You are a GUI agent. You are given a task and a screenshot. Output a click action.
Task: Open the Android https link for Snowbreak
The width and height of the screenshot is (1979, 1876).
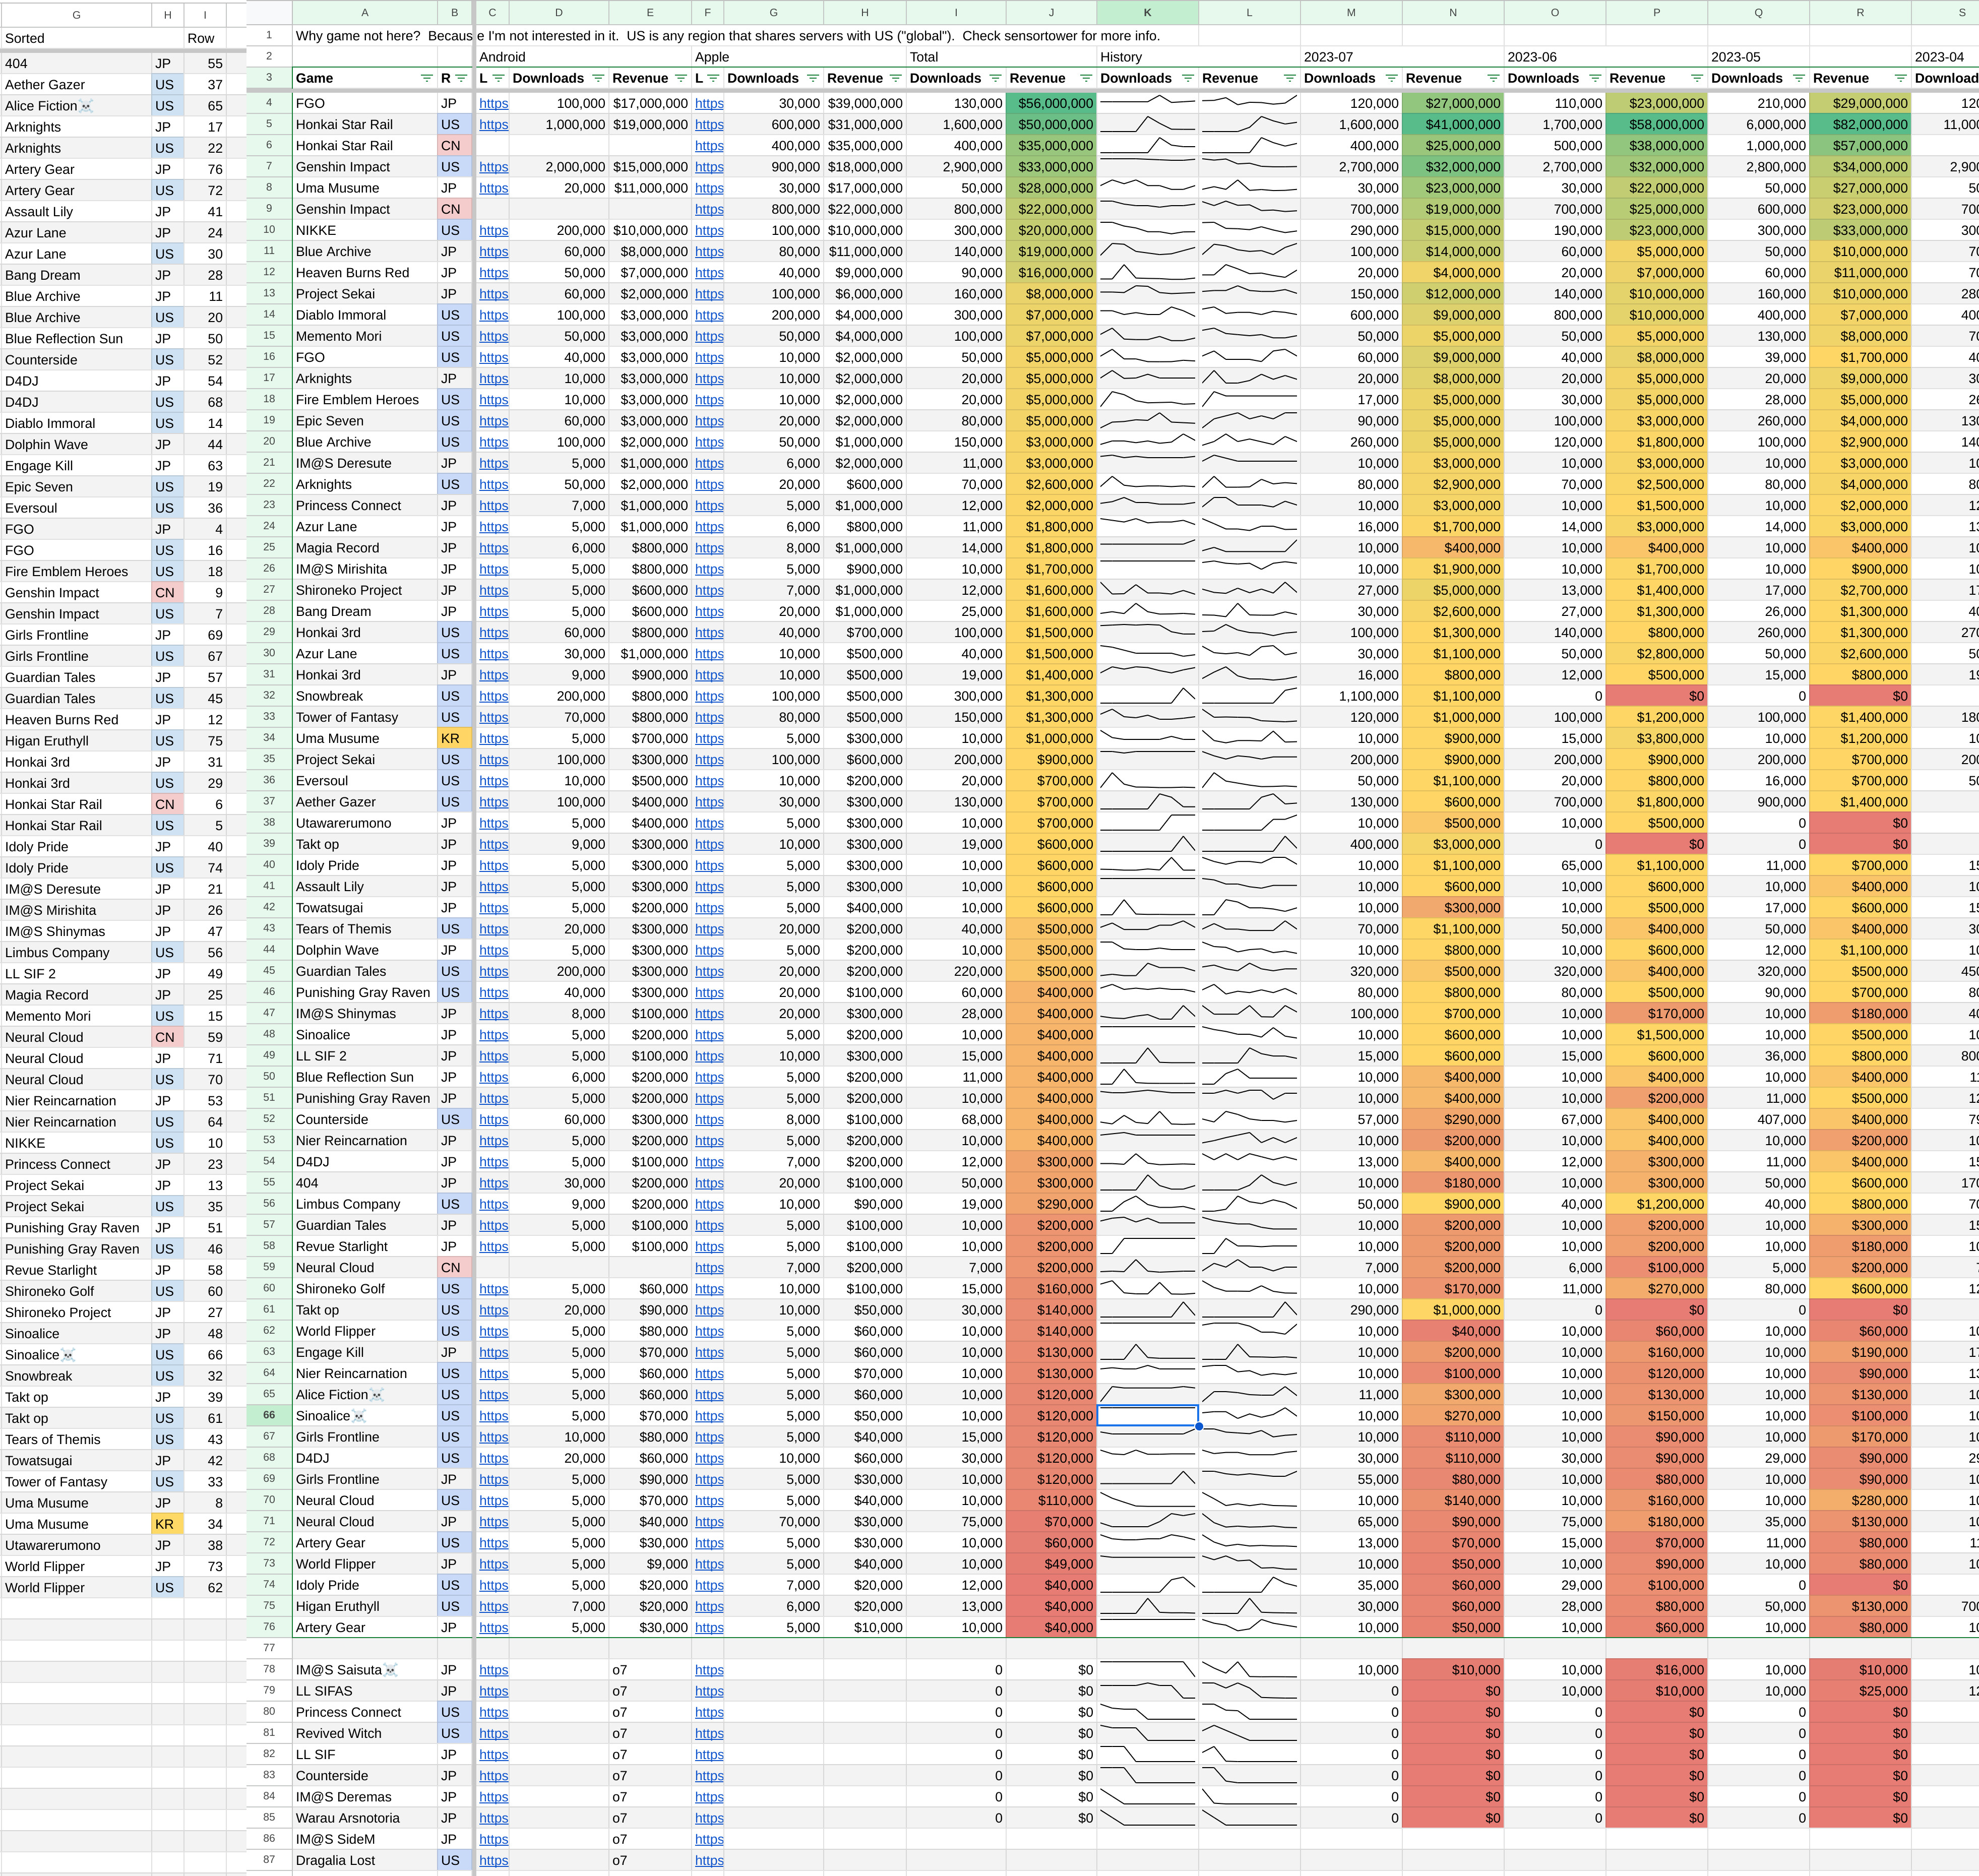(x=493, y=696)
